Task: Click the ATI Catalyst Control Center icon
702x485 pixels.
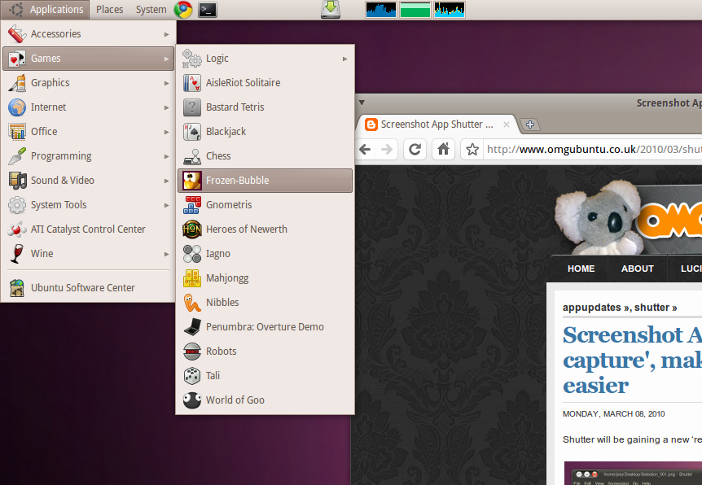Action: tap(17, 229)
